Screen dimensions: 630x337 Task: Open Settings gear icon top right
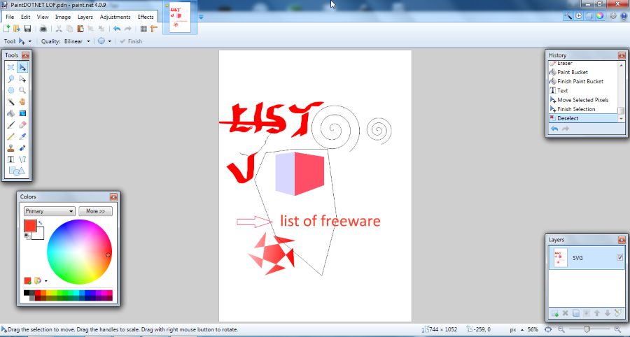point(613,15)
